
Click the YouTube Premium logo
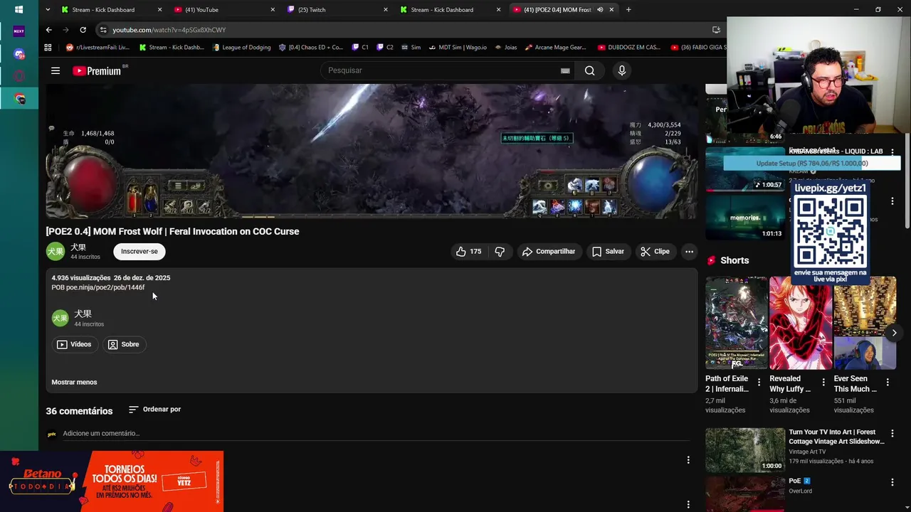click(98, 70)
